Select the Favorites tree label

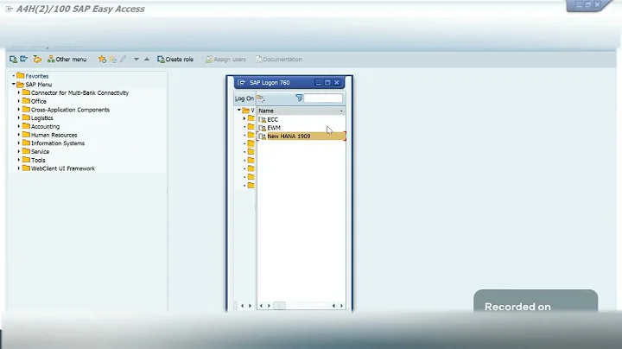[37, 76]
